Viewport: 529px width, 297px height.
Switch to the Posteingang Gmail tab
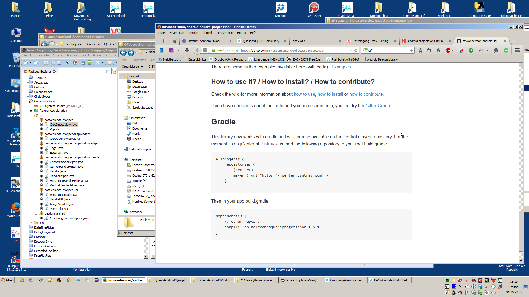[371, 41]
